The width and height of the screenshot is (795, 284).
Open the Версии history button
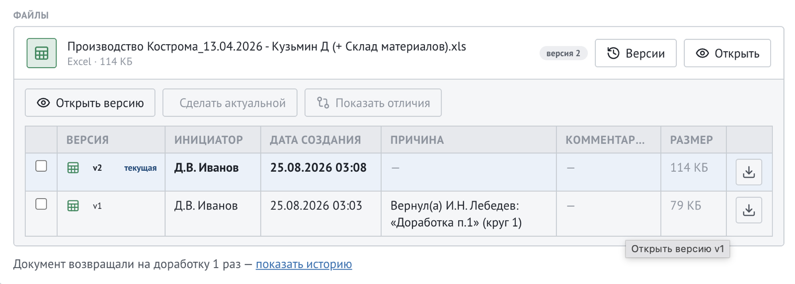tap(636, 53)
